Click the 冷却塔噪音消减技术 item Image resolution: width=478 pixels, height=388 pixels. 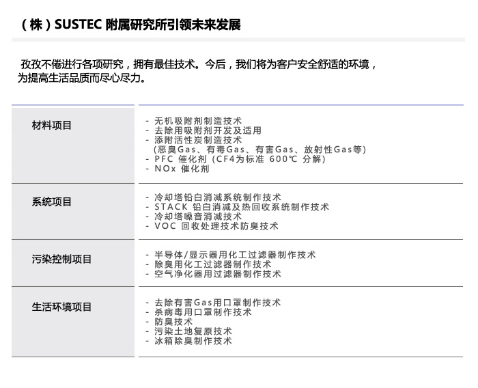[x=198, y=217]
